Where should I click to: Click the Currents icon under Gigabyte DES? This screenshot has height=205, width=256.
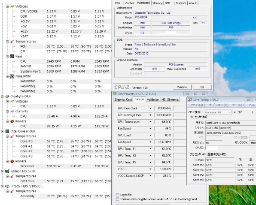pos(12,112)
